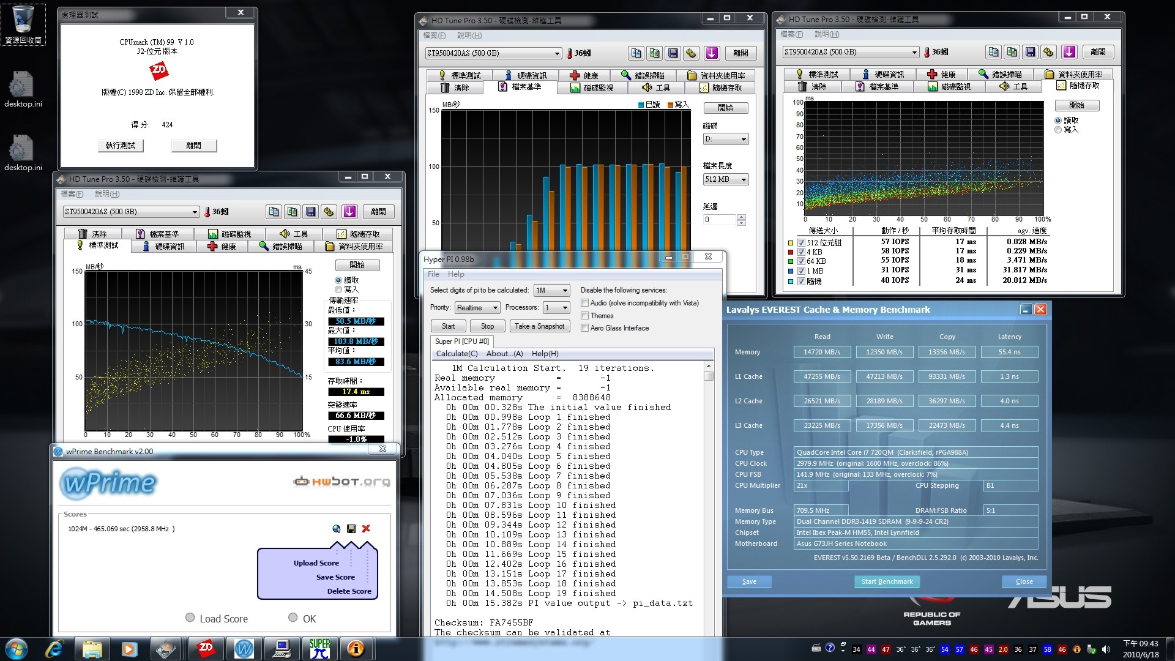Viewport: 1175px width, 661px height.
Task: Copy text icon in middle HD Tune window
Action: pyautogui.click(x=636, y=53)
